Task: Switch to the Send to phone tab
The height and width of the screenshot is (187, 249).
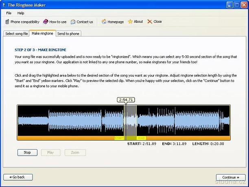Action: (x=68, y=34)
